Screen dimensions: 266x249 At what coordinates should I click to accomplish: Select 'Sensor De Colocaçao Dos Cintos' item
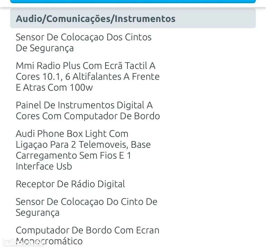[x=84, y=37]
